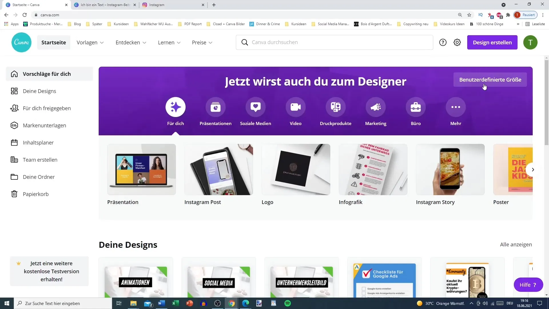The image size is (549, 309).
Task: Open Für dich freigegeben in sidebar
Action: [49, 108]
